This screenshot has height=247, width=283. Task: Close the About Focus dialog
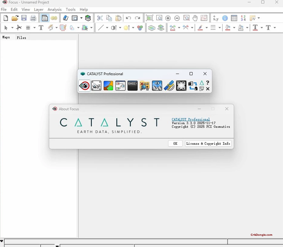227,109
